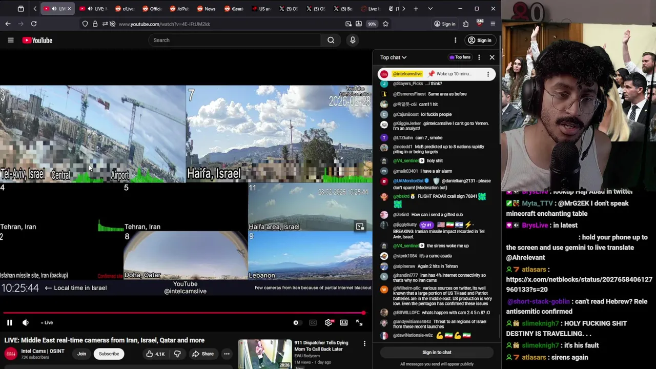Open the 911 Dispatcher Tells Dying Mom title

321,346
